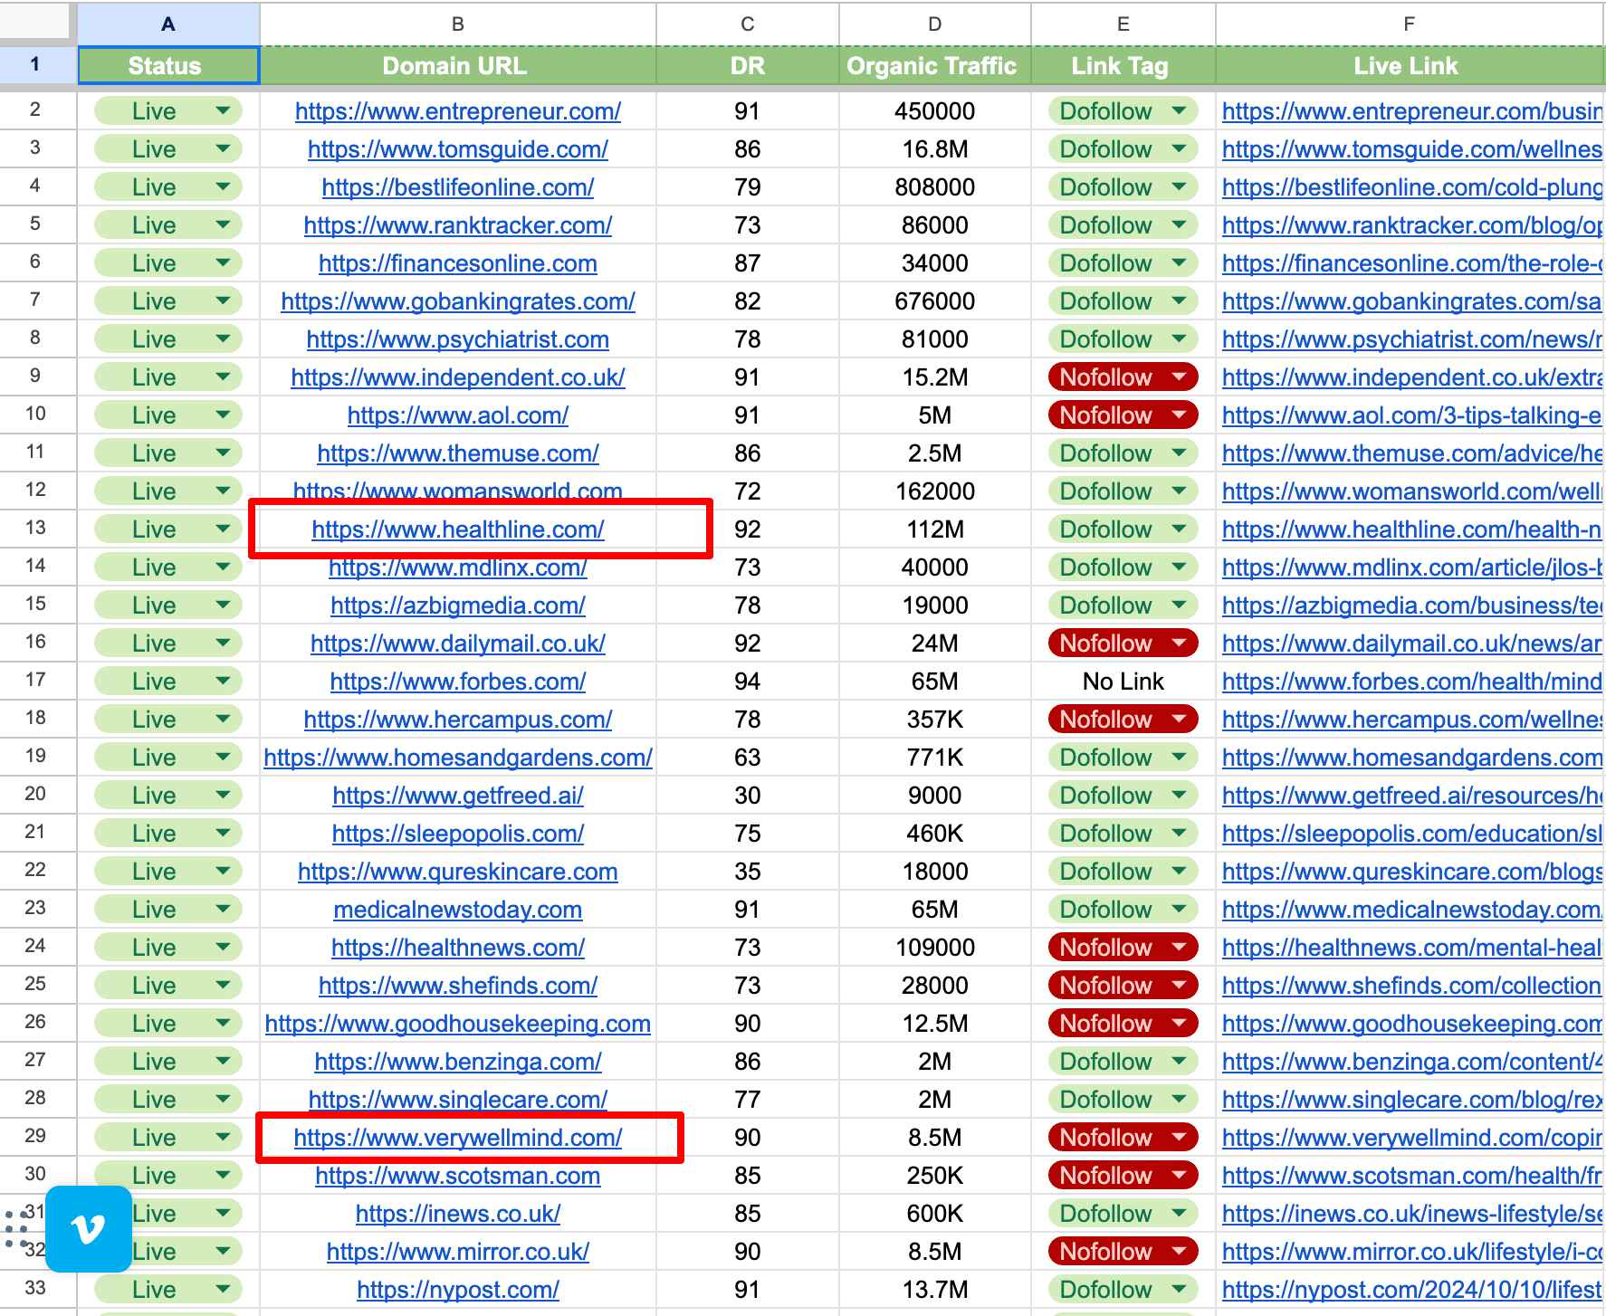Viewport: 1606px width, 1316px height.
Task: Select column A header
Action: pyautogui.click(x=168, y=24)
